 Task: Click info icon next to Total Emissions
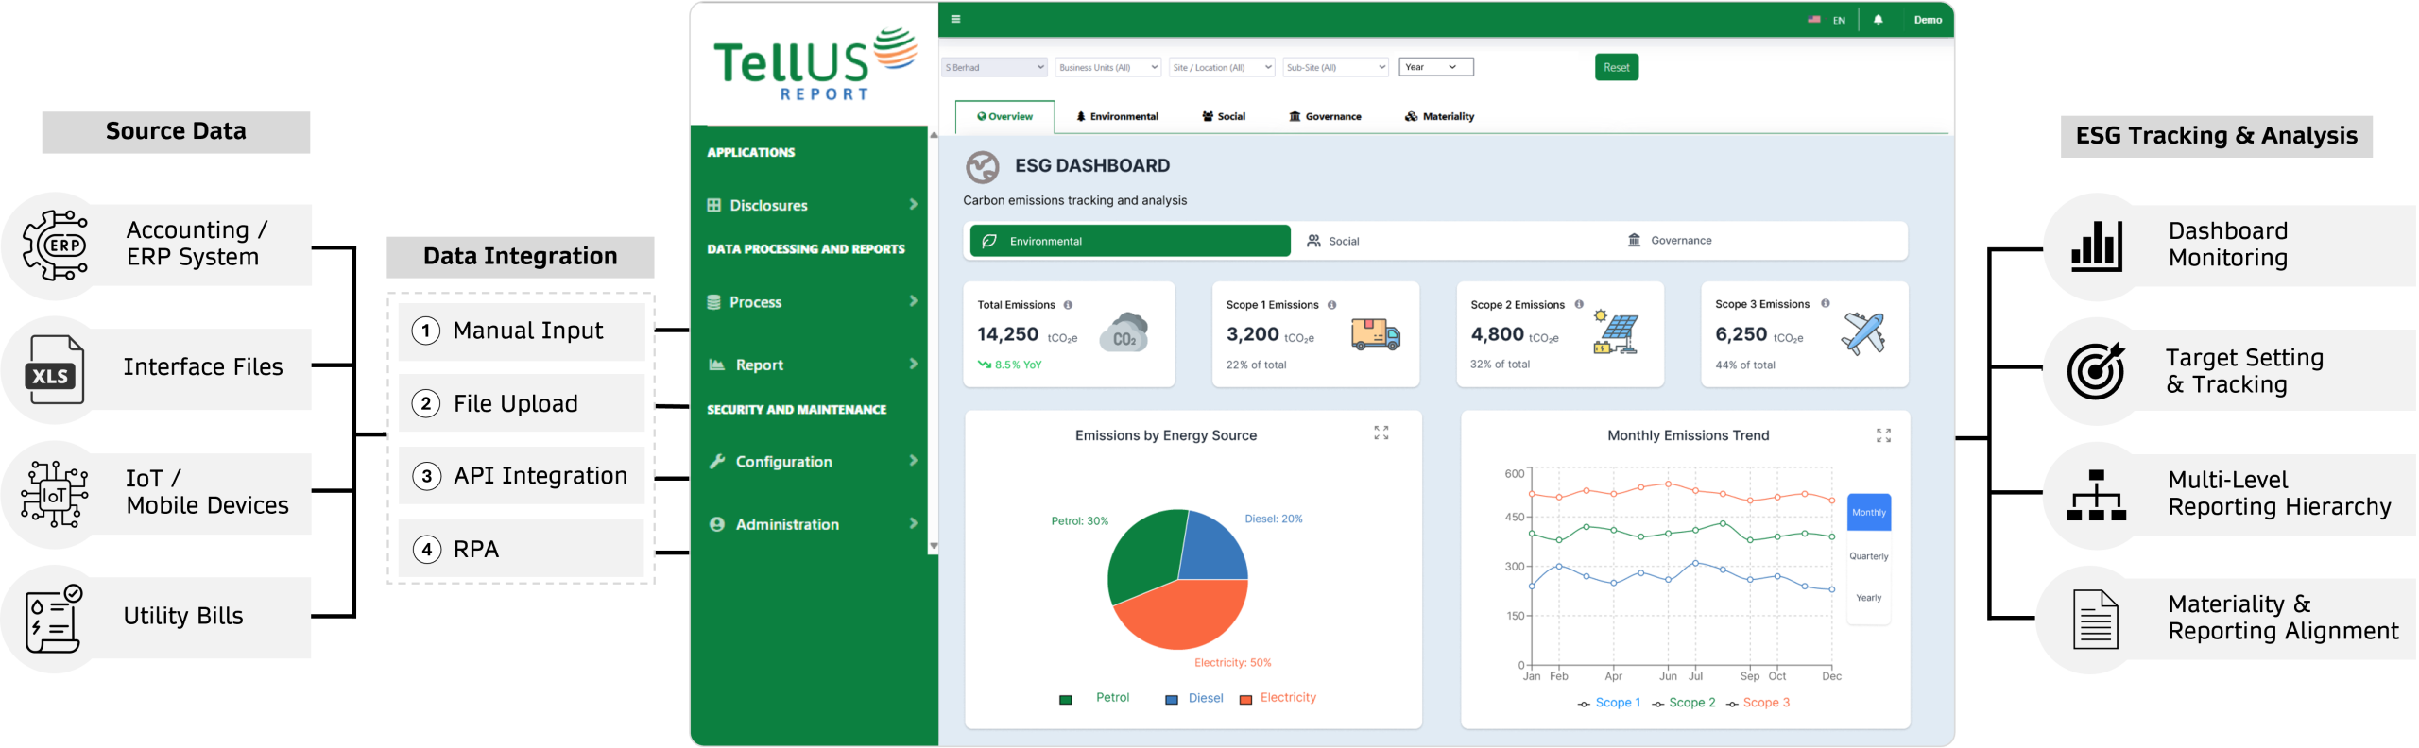pos(1068,305)
